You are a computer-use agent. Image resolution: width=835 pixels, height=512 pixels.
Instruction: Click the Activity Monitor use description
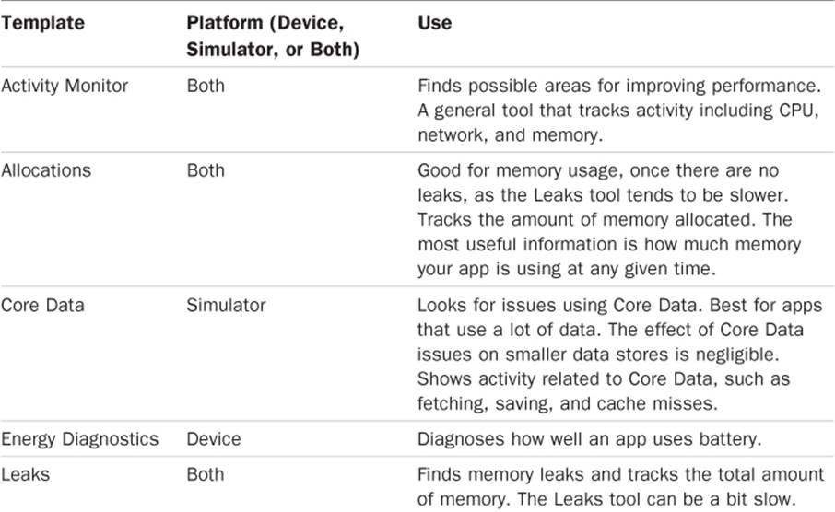[x=619, y=111]
